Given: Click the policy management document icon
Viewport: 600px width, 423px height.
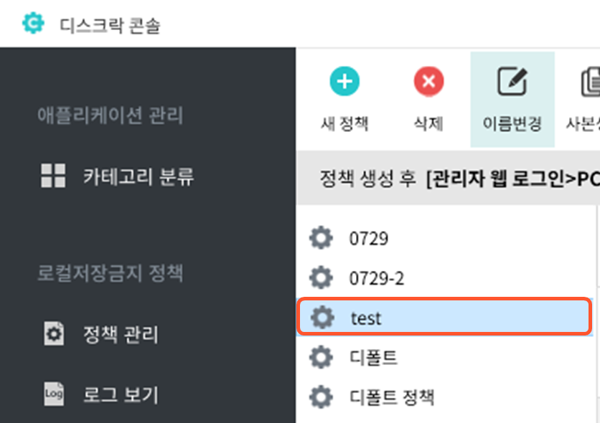Looking at the screenshot, I should (54, 333).
